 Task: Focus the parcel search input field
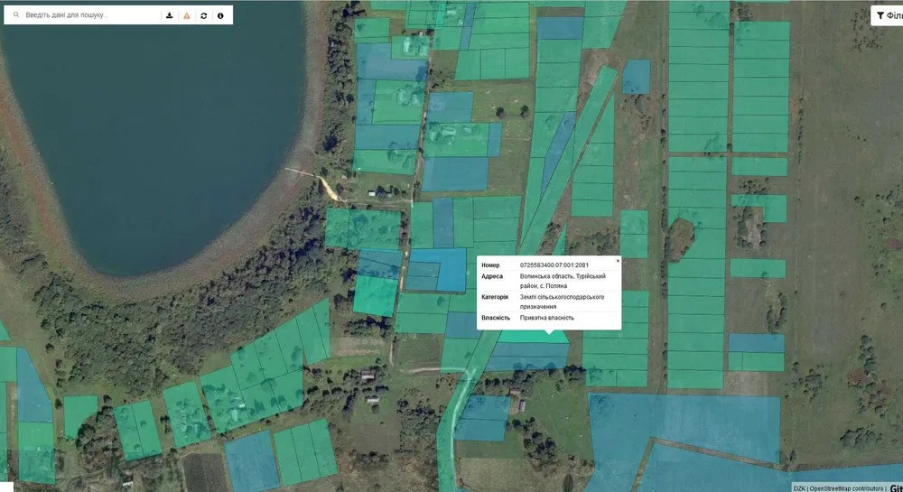coord(90,15)
